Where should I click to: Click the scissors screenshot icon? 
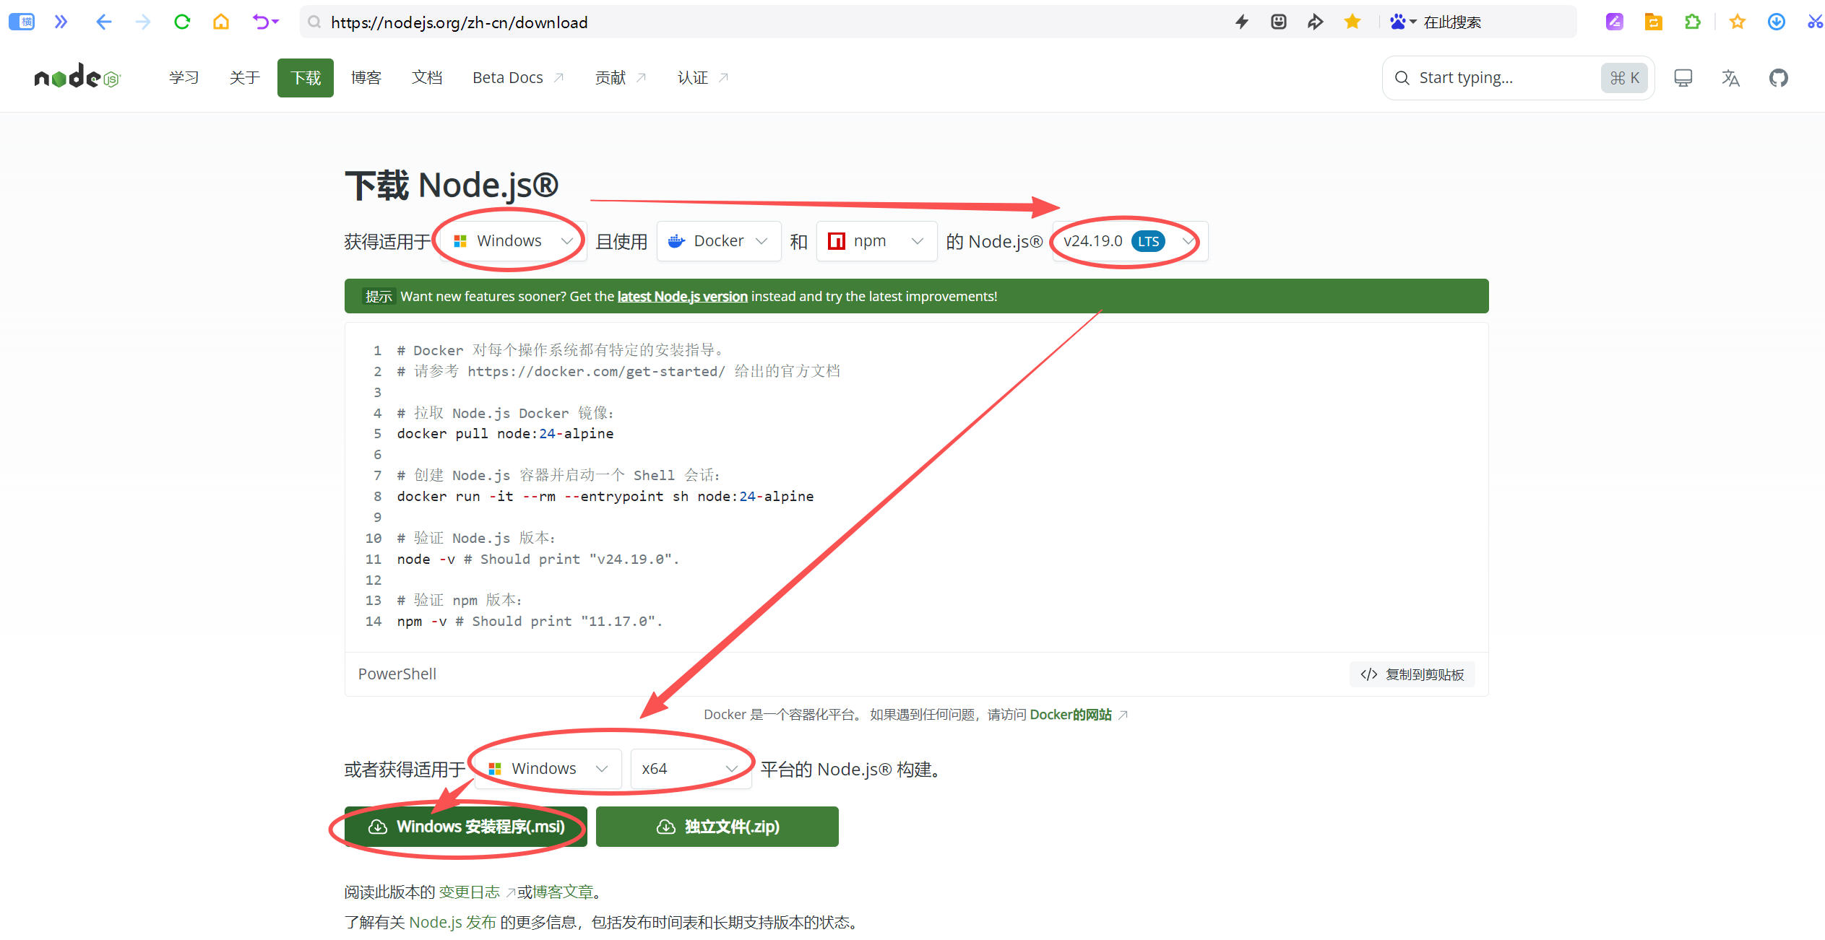click(1815, 22)
